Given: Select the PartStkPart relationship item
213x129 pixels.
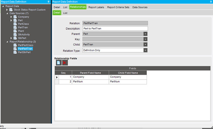Looking at the screenshot, I should [24, 52].
